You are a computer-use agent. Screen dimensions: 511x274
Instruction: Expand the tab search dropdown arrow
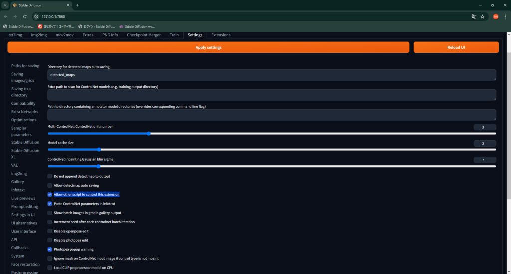click(5, 5)
